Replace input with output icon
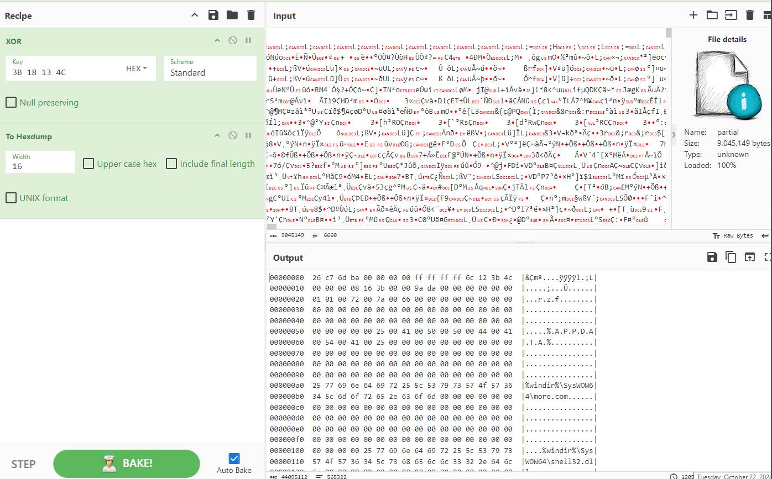 point(749,257)
